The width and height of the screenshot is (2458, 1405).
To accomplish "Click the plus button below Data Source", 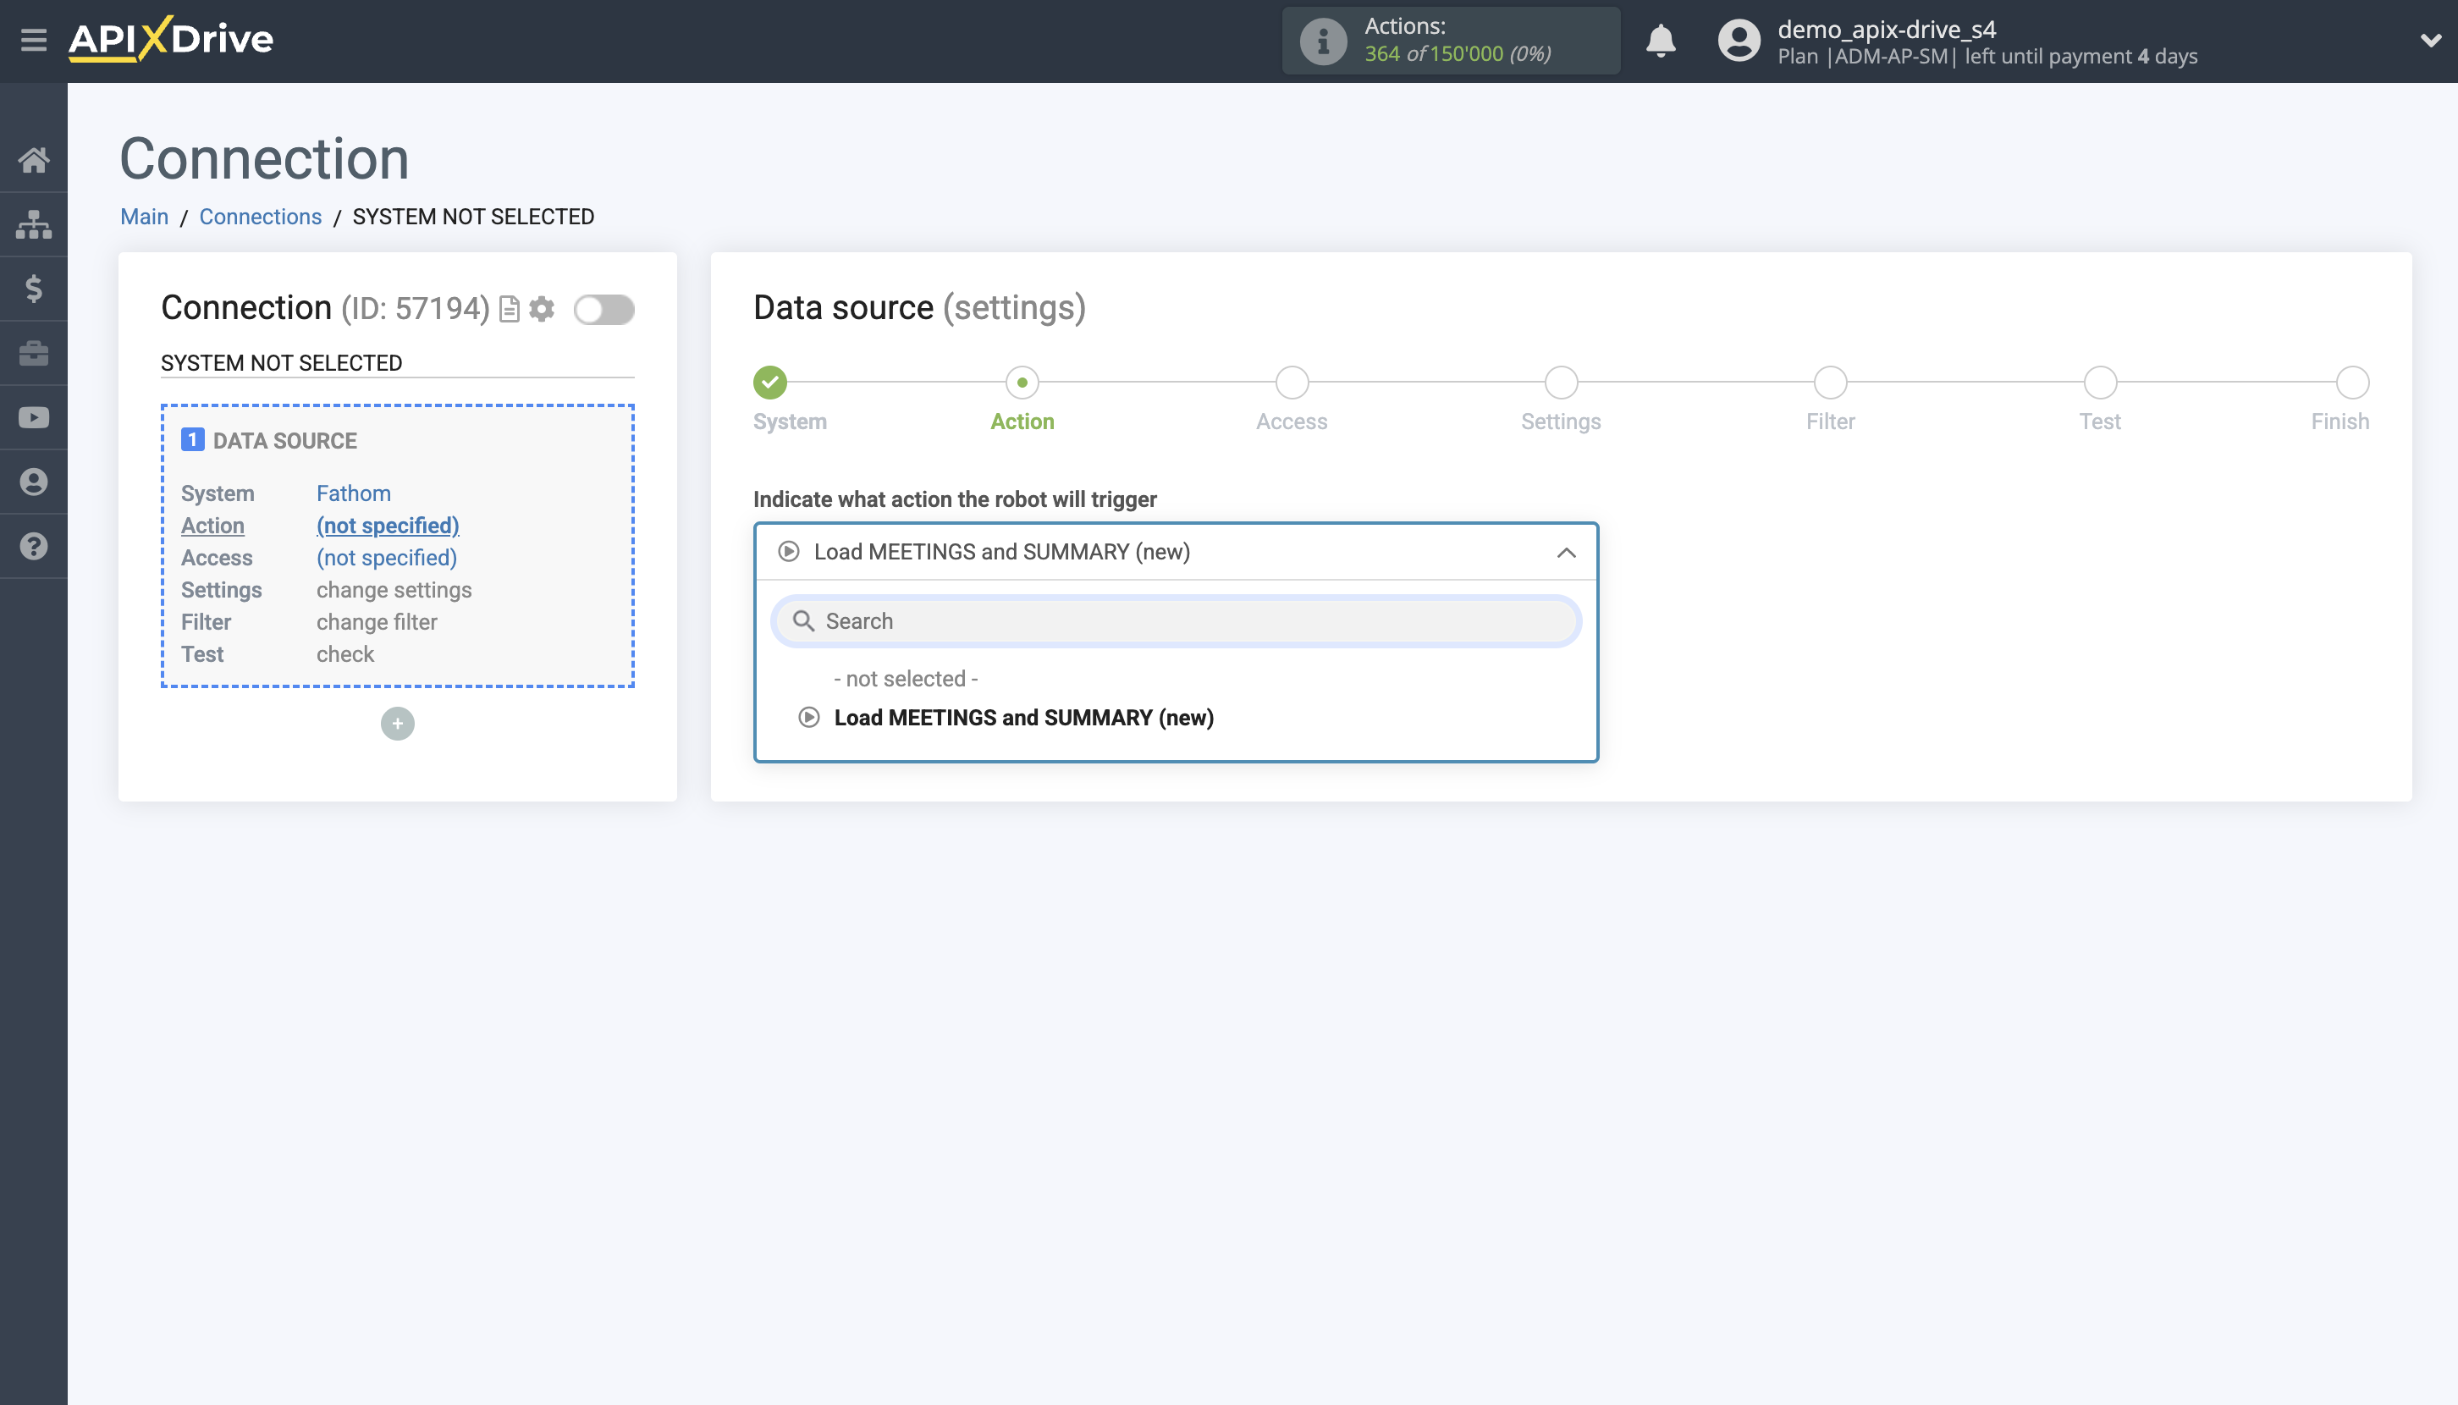I will [397, 723].
